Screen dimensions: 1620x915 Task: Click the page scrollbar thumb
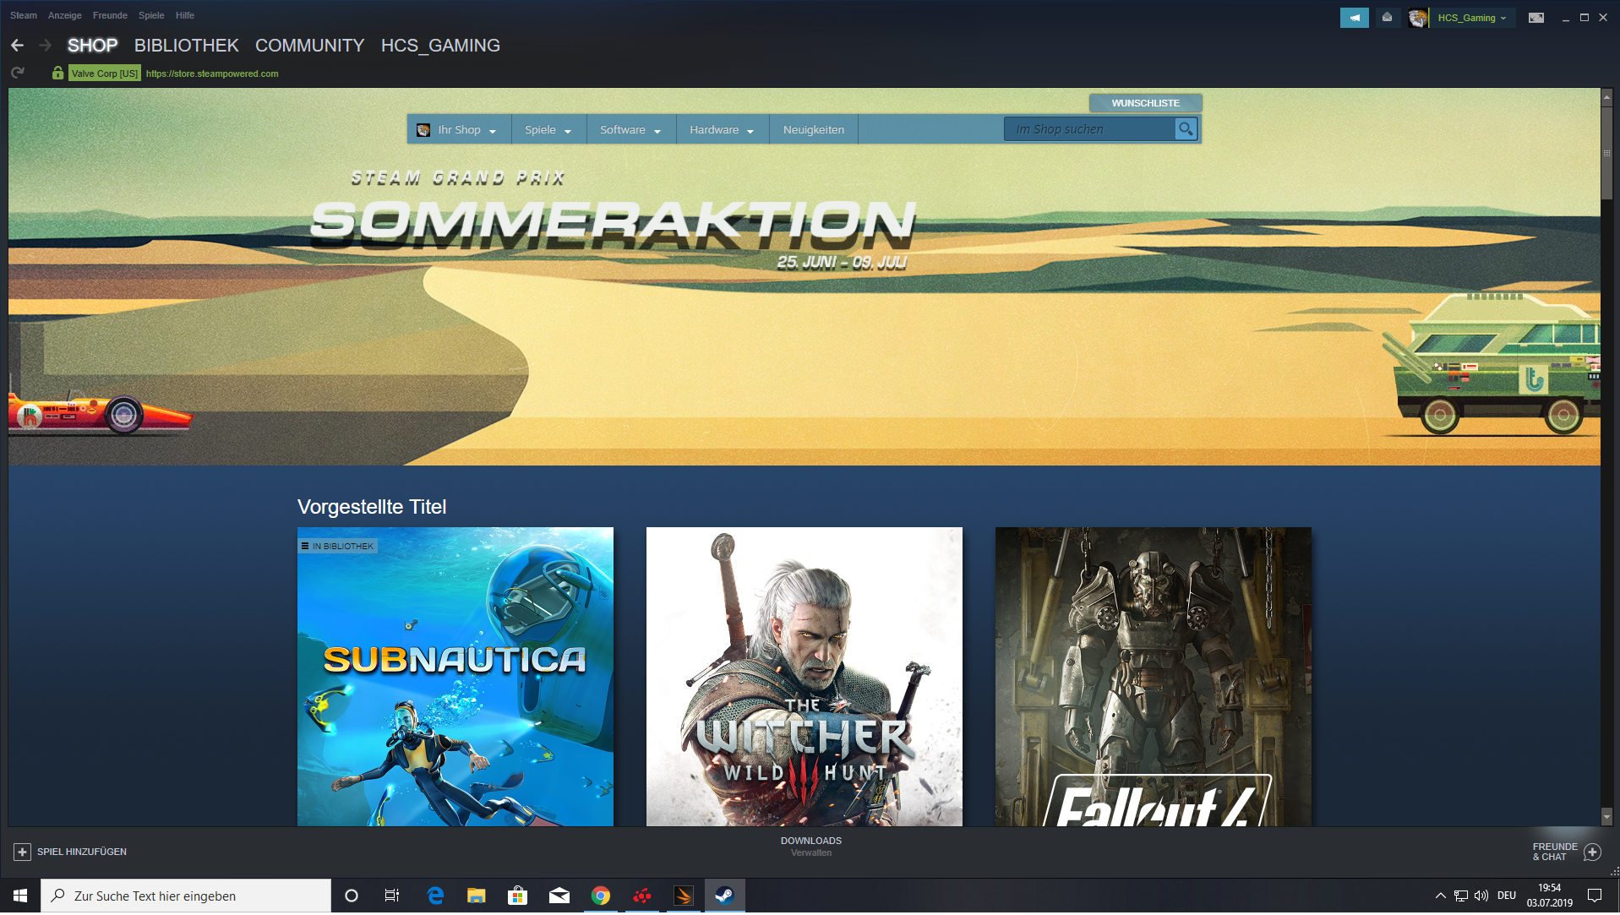tap(1606, 152)
